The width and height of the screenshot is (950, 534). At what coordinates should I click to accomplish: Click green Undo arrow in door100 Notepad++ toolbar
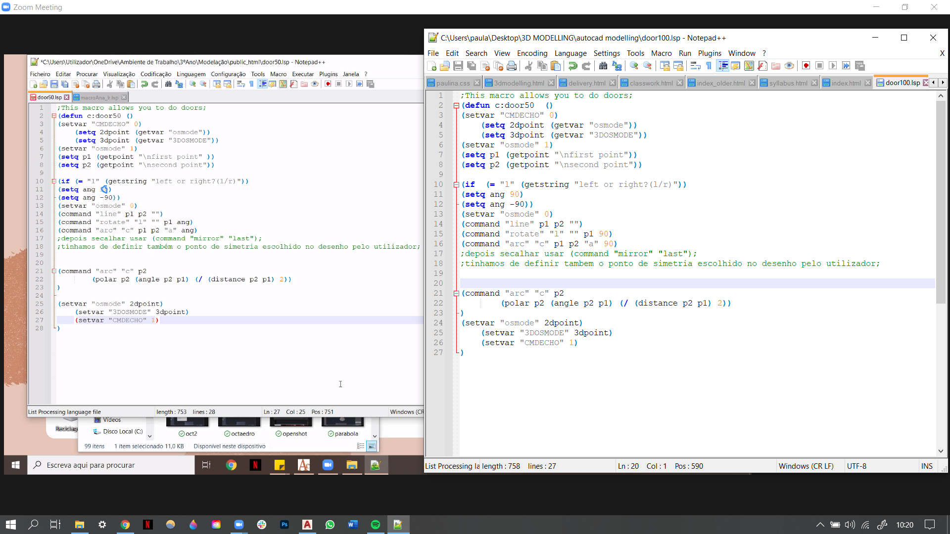[572, 66]
